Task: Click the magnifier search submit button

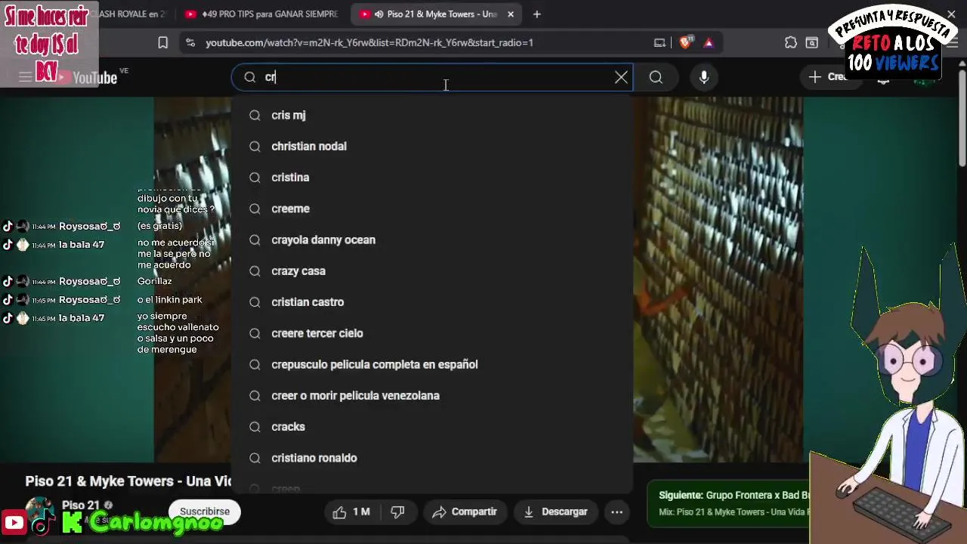Action: tap(656, 77)
